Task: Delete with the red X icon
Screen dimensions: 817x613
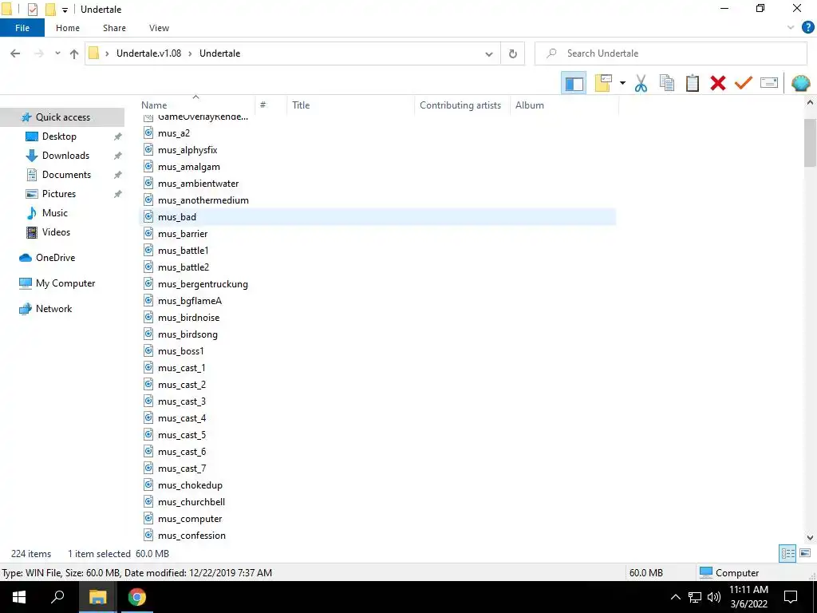Action: click(717, 83)
